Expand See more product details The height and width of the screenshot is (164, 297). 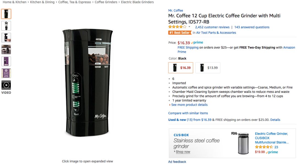point(189,105)
